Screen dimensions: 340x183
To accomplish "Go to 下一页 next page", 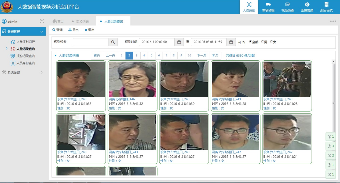I will (201, 55).
